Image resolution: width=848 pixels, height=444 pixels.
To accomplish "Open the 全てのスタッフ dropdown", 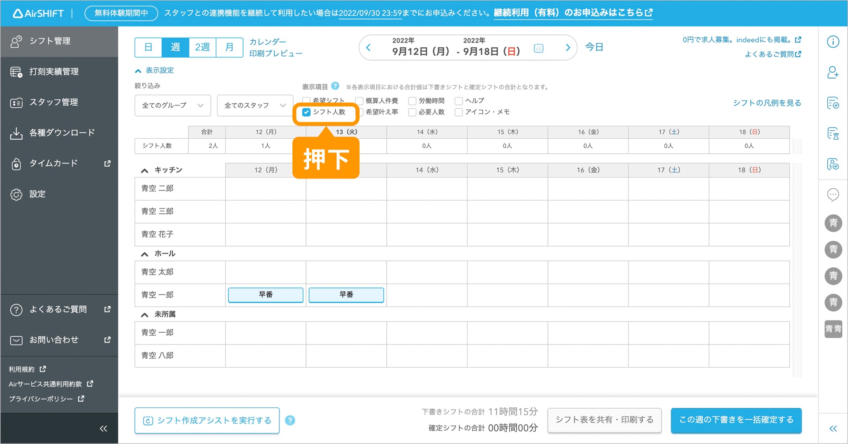I will (255, 106).
